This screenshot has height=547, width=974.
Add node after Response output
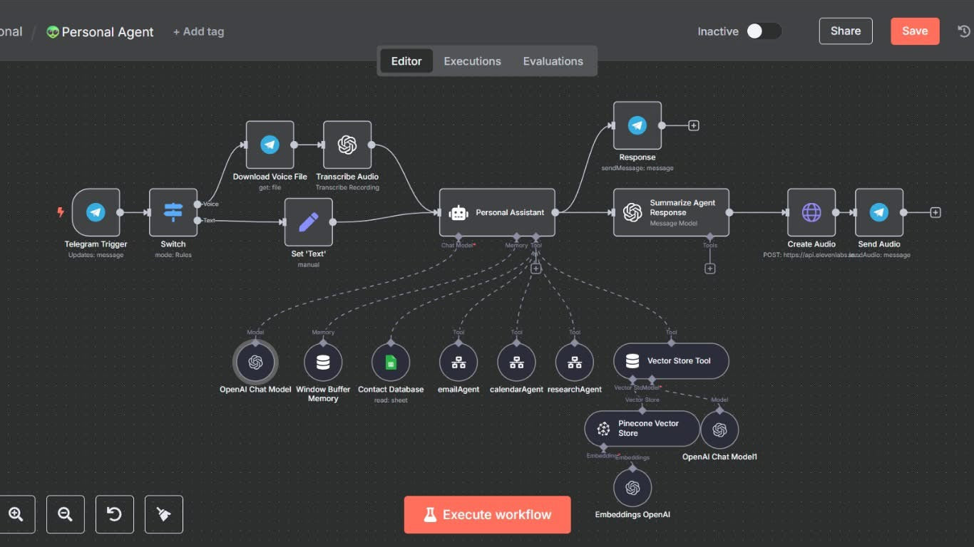point(694,125)
